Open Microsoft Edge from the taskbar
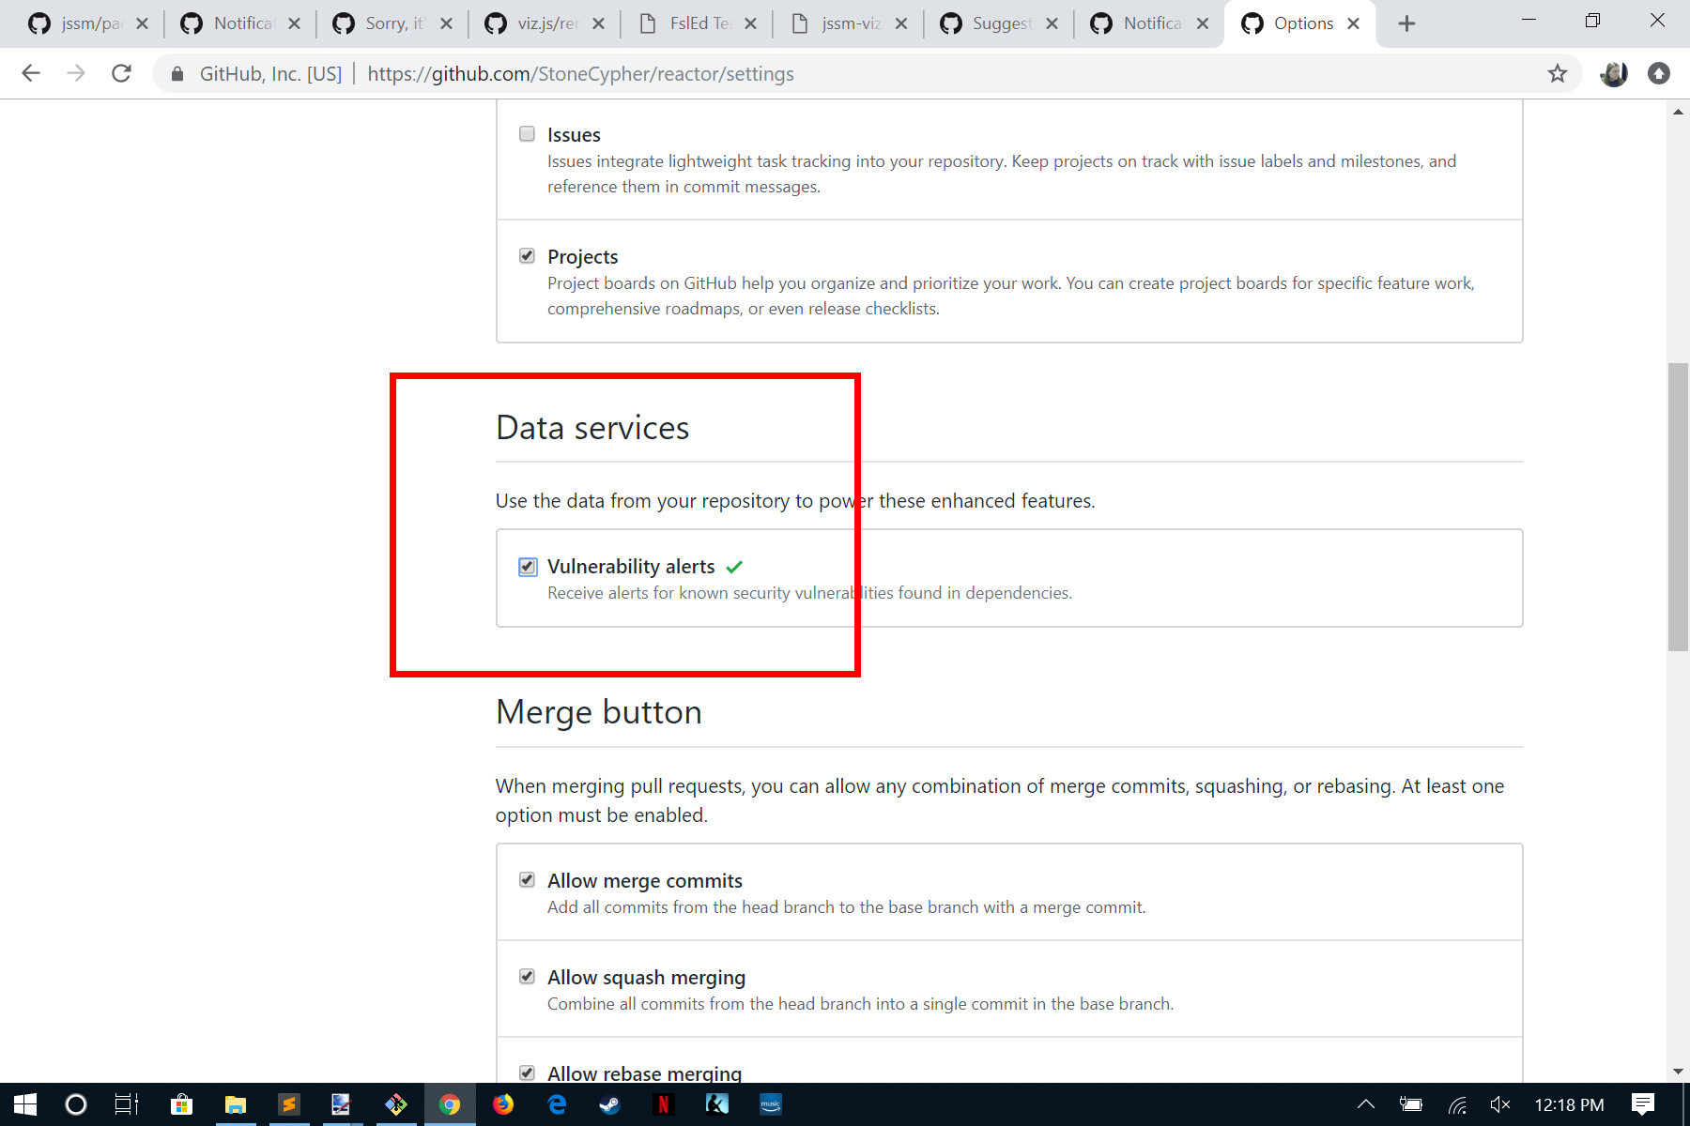Image resolution: width=1690 pixels, height=1126 pixels. (x=557, y=1104)
